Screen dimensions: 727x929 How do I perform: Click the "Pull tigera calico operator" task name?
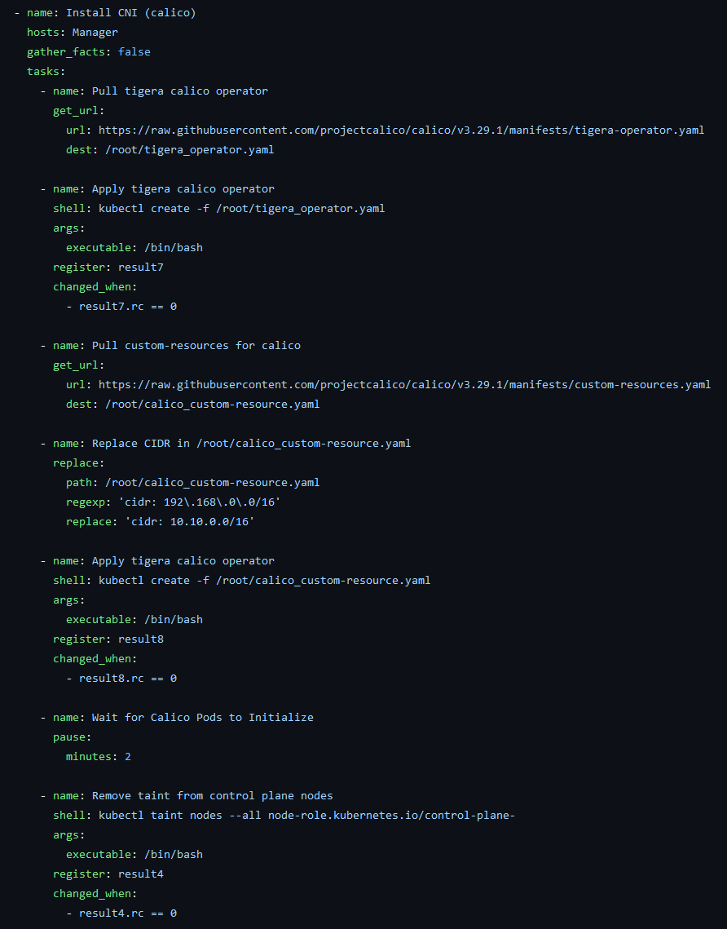coord(179,91)
